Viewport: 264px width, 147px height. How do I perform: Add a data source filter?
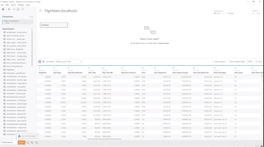[258, 13]
